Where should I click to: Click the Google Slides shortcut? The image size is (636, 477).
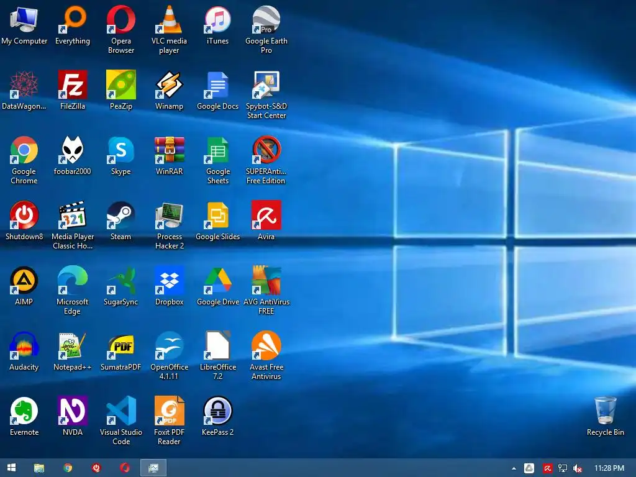point(218,220)
